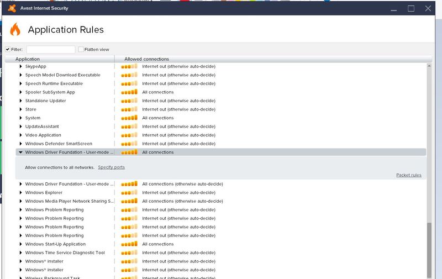Select Windows Media Player Network Sharing row name
This screenshot has width=442, height=279.
70,201
